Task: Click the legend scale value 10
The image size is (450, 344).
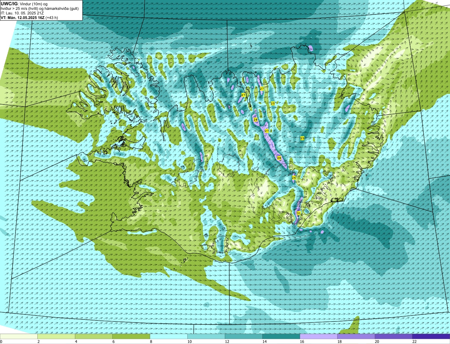Action: pos(189,342)
